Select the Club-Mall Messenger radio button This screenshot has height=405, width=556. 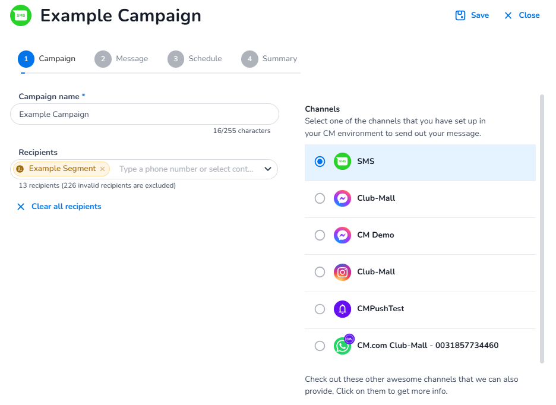pos(320,198)
